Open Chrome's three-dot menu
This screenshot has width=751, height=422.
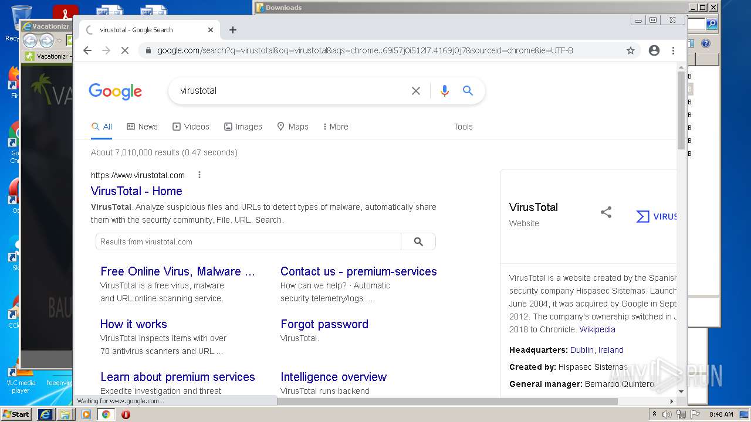[673, 50]
